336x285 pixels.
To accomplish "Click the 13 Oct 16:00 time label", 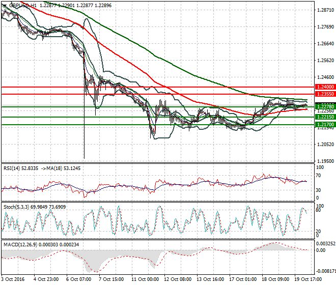I will point(210,279).
